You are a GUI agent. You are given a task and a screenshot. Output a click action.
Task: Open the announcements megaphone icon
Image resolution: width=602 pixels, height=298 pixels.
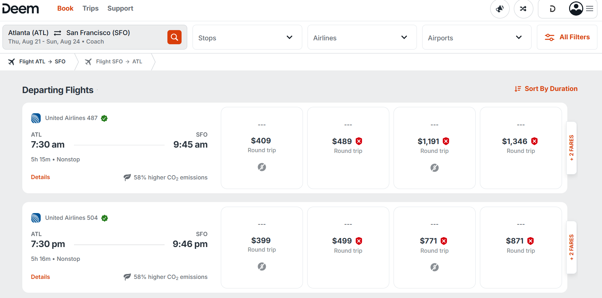[500, 9]
